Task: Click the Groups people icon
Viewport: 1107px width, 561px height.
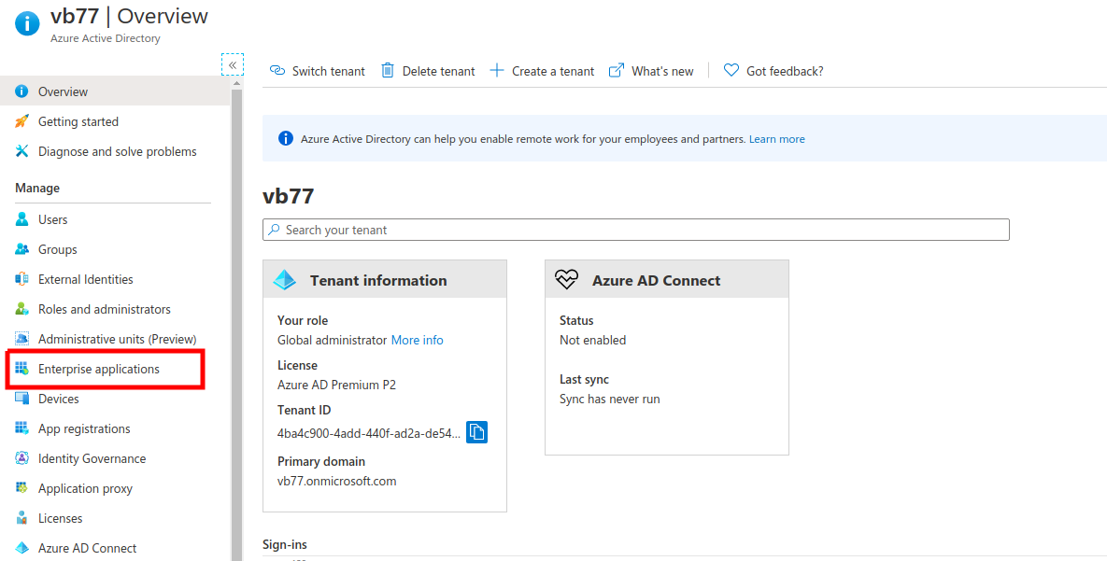Action: pos(21,249)
